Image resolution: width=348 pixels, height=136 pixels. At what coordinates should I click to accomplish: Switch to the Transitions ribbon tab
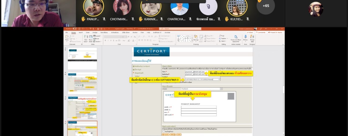[x=104, y=32]
